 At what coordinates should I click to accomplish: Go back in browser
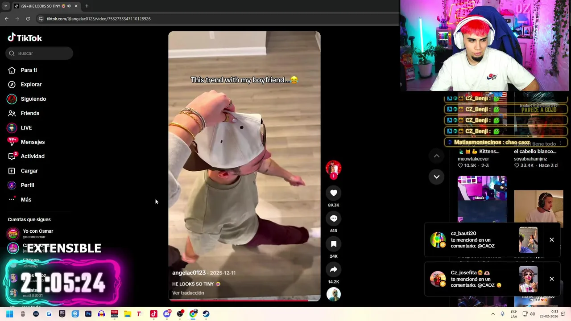(6, 19)
